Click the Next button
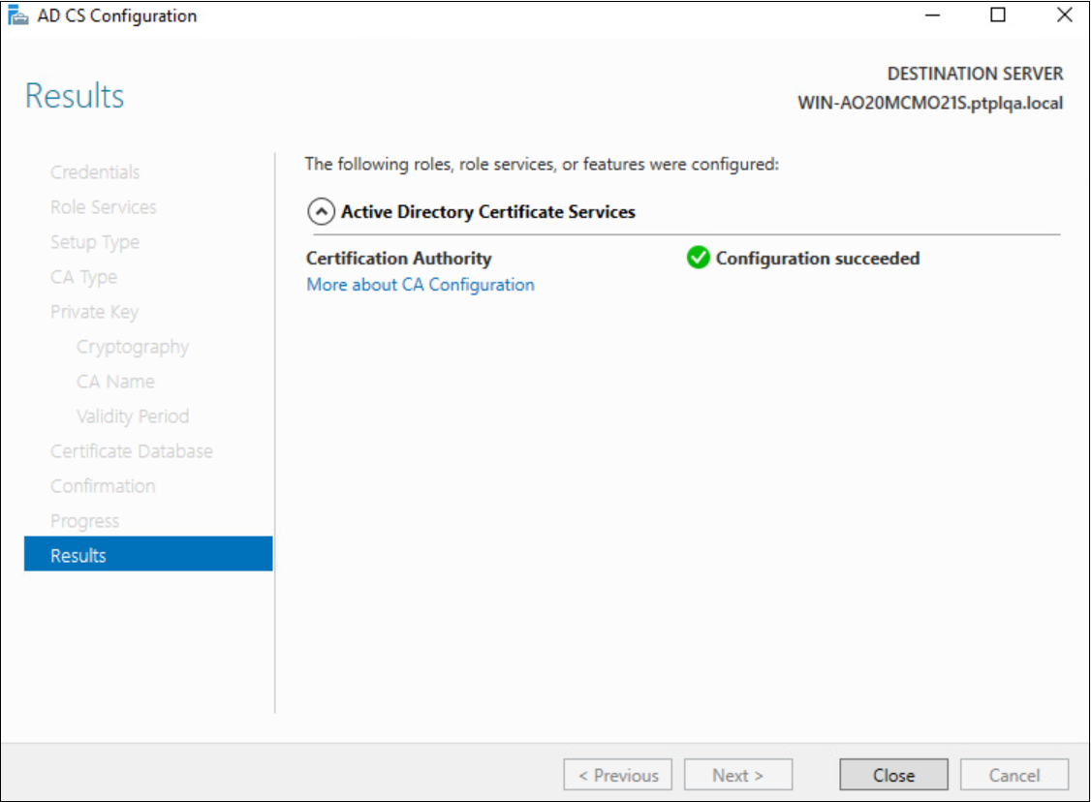The height and width of the screenshot is (802, 1091). (x=738, y=775)
